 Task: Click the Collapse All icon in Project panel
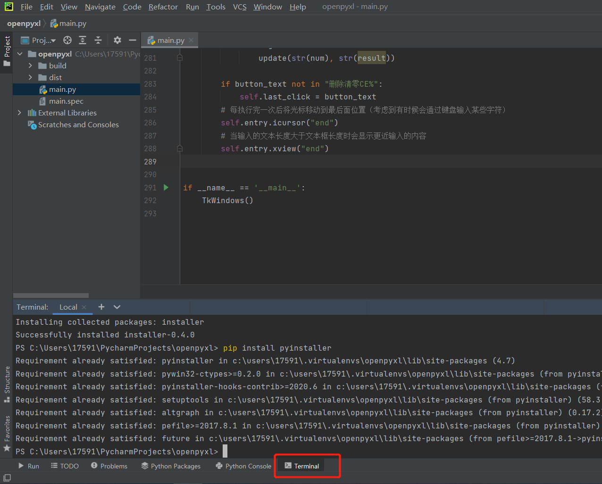coord(98,40)
